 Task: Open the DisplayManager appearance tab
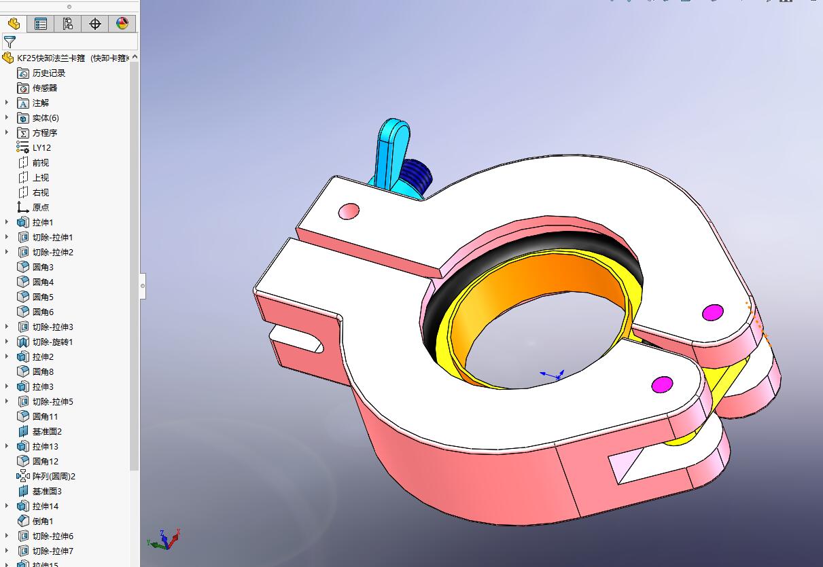(122, 24)
